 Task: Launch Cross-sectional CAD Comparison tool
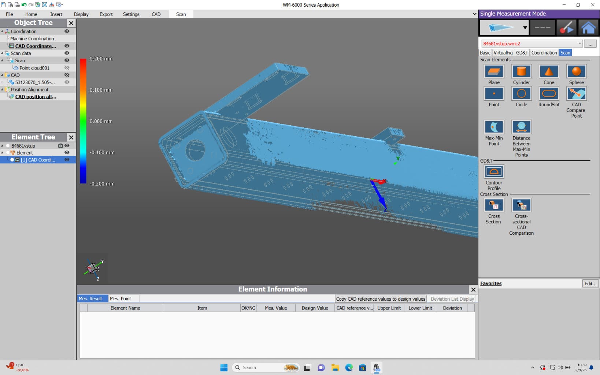(521, 205)
